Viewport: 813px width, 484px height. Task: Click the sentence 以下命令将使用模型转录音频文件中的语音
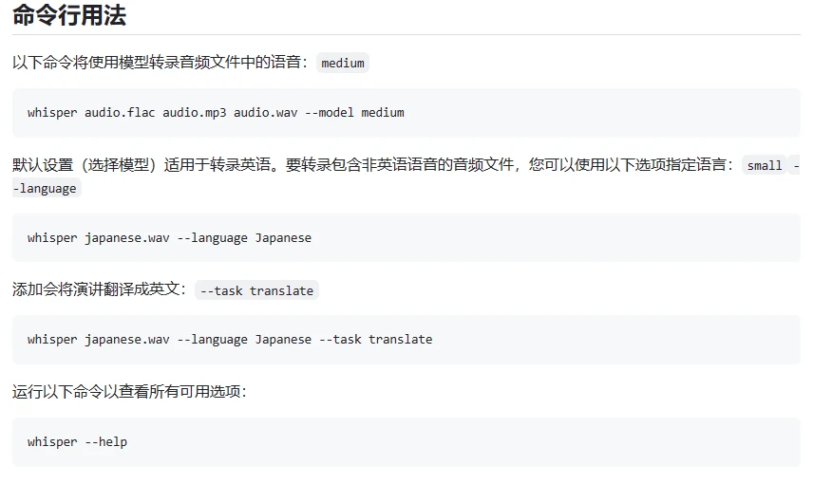coord(161,63)
